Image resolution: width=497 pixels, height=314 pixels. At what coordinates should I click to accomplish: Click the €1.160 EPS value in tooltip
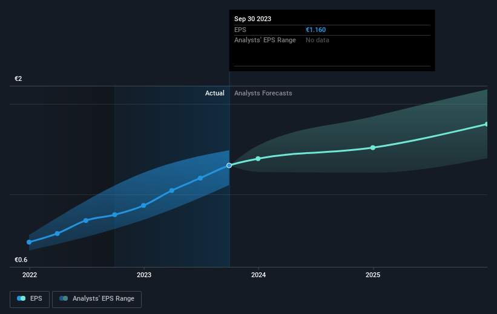[316, 30]
